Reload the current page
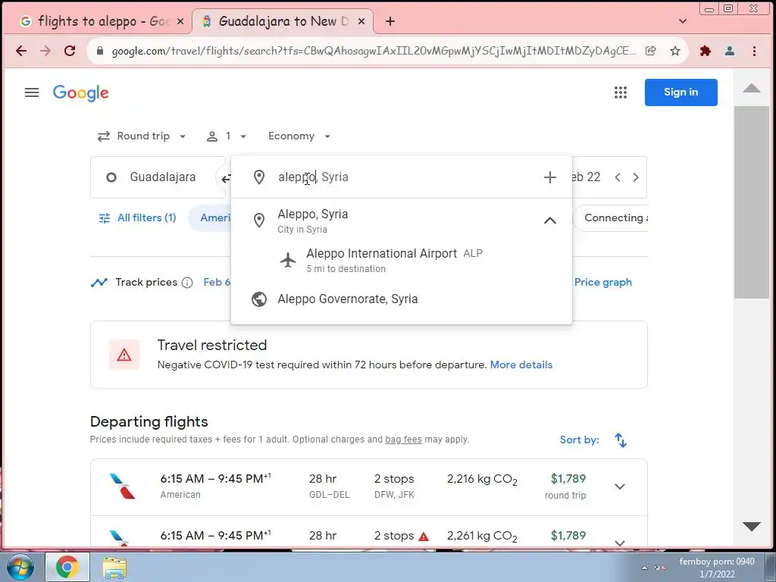776x582 pixels. tap(70, 51)
